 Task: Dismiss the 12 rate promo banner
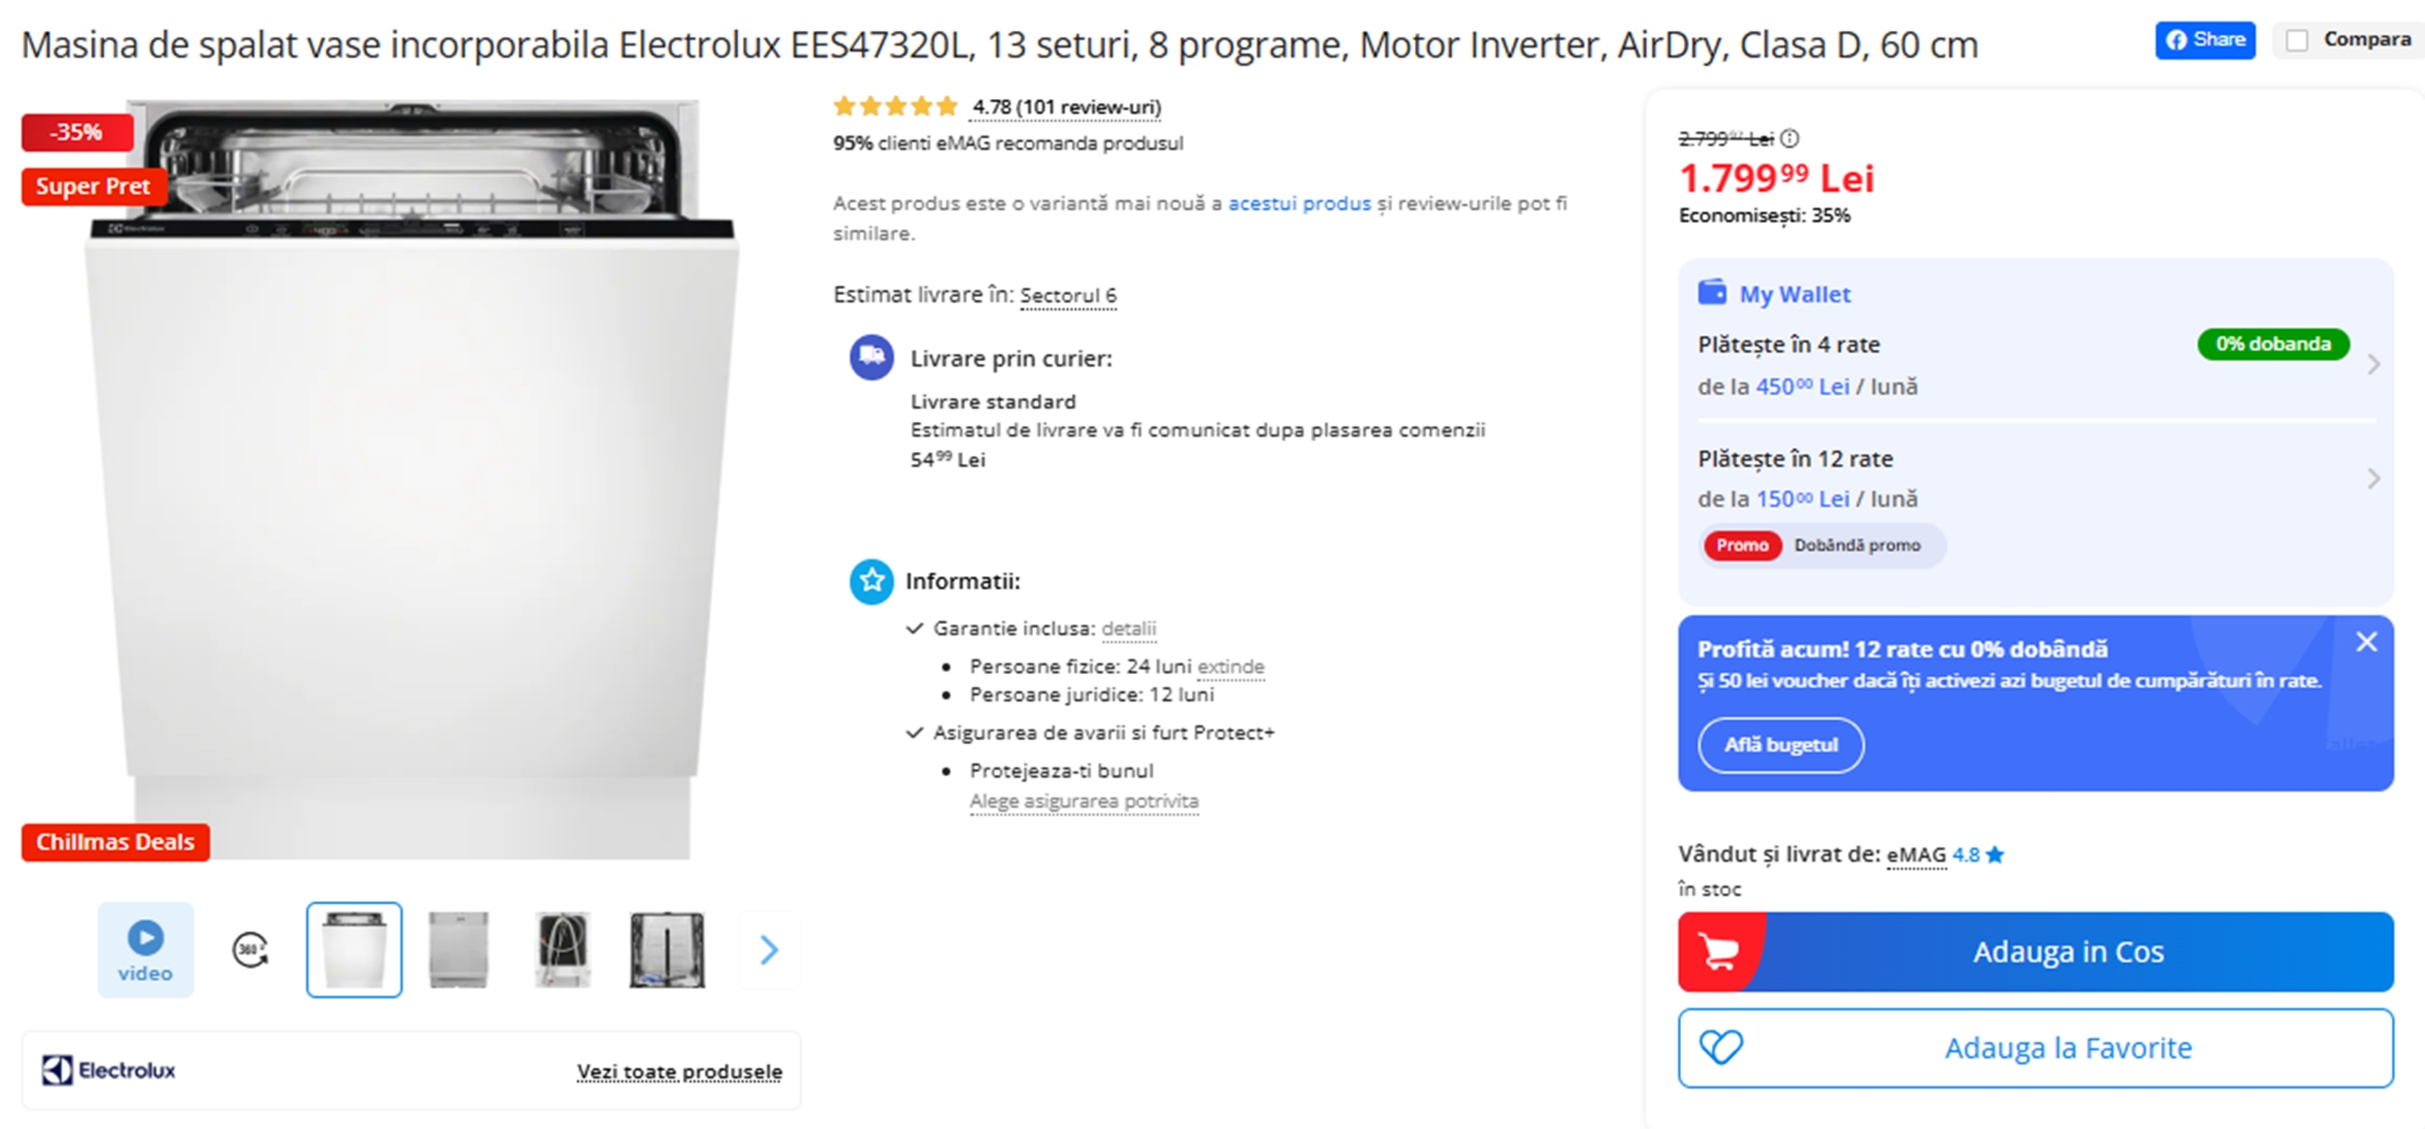coord(2368,641)
